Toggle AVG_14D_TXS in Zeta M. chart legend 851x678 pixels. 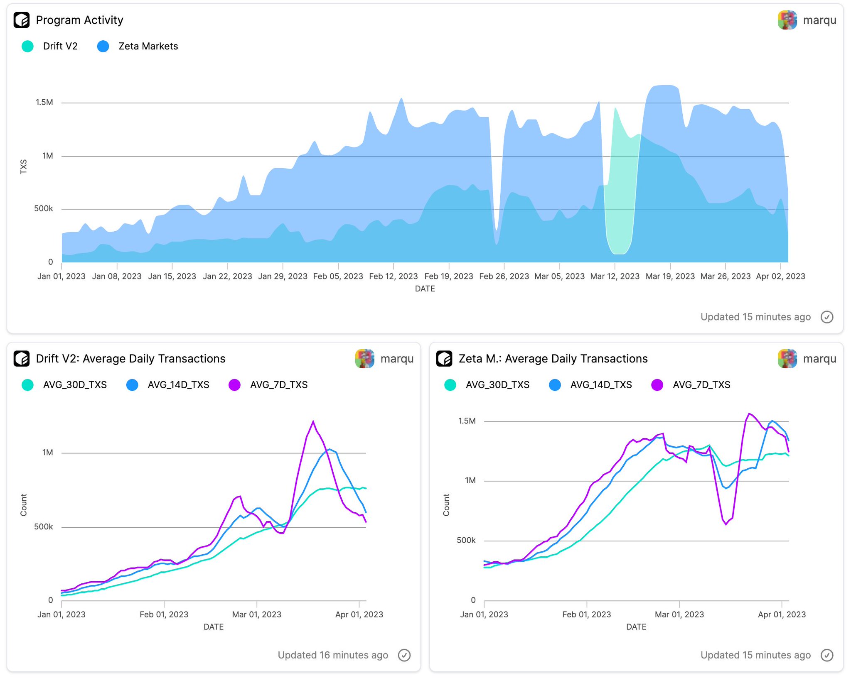[x=590, y=385]
